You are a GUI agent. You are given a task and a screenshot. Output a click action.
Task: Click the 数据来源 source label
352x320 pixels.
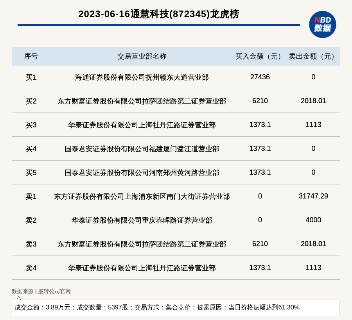tap(22, 291)
